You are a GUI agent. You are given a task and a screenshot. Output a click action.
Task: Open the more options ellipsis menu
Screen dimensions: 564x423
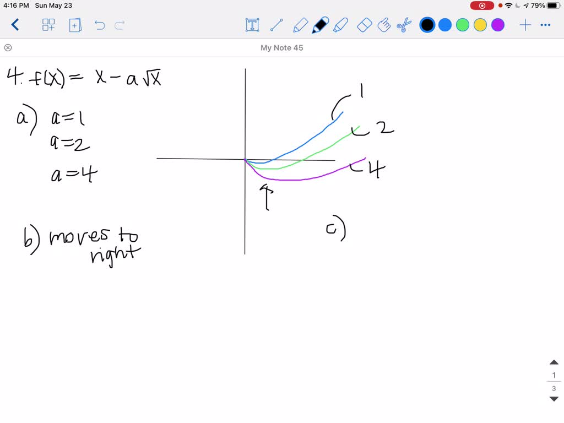(545, 25)
